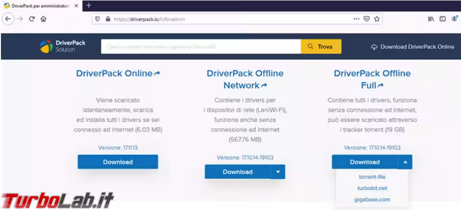Click the tracking protection shield icon
Viewport: 461px width, 210px height.
pyautogui.click(x=97, y=19)
